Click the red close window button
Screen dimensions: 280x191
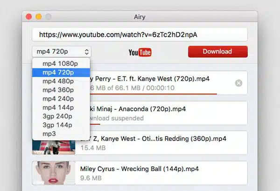click(29, 17)
